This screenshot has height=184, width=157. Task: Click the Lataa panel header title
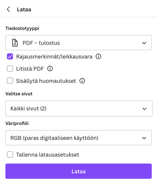coord(24,10)
